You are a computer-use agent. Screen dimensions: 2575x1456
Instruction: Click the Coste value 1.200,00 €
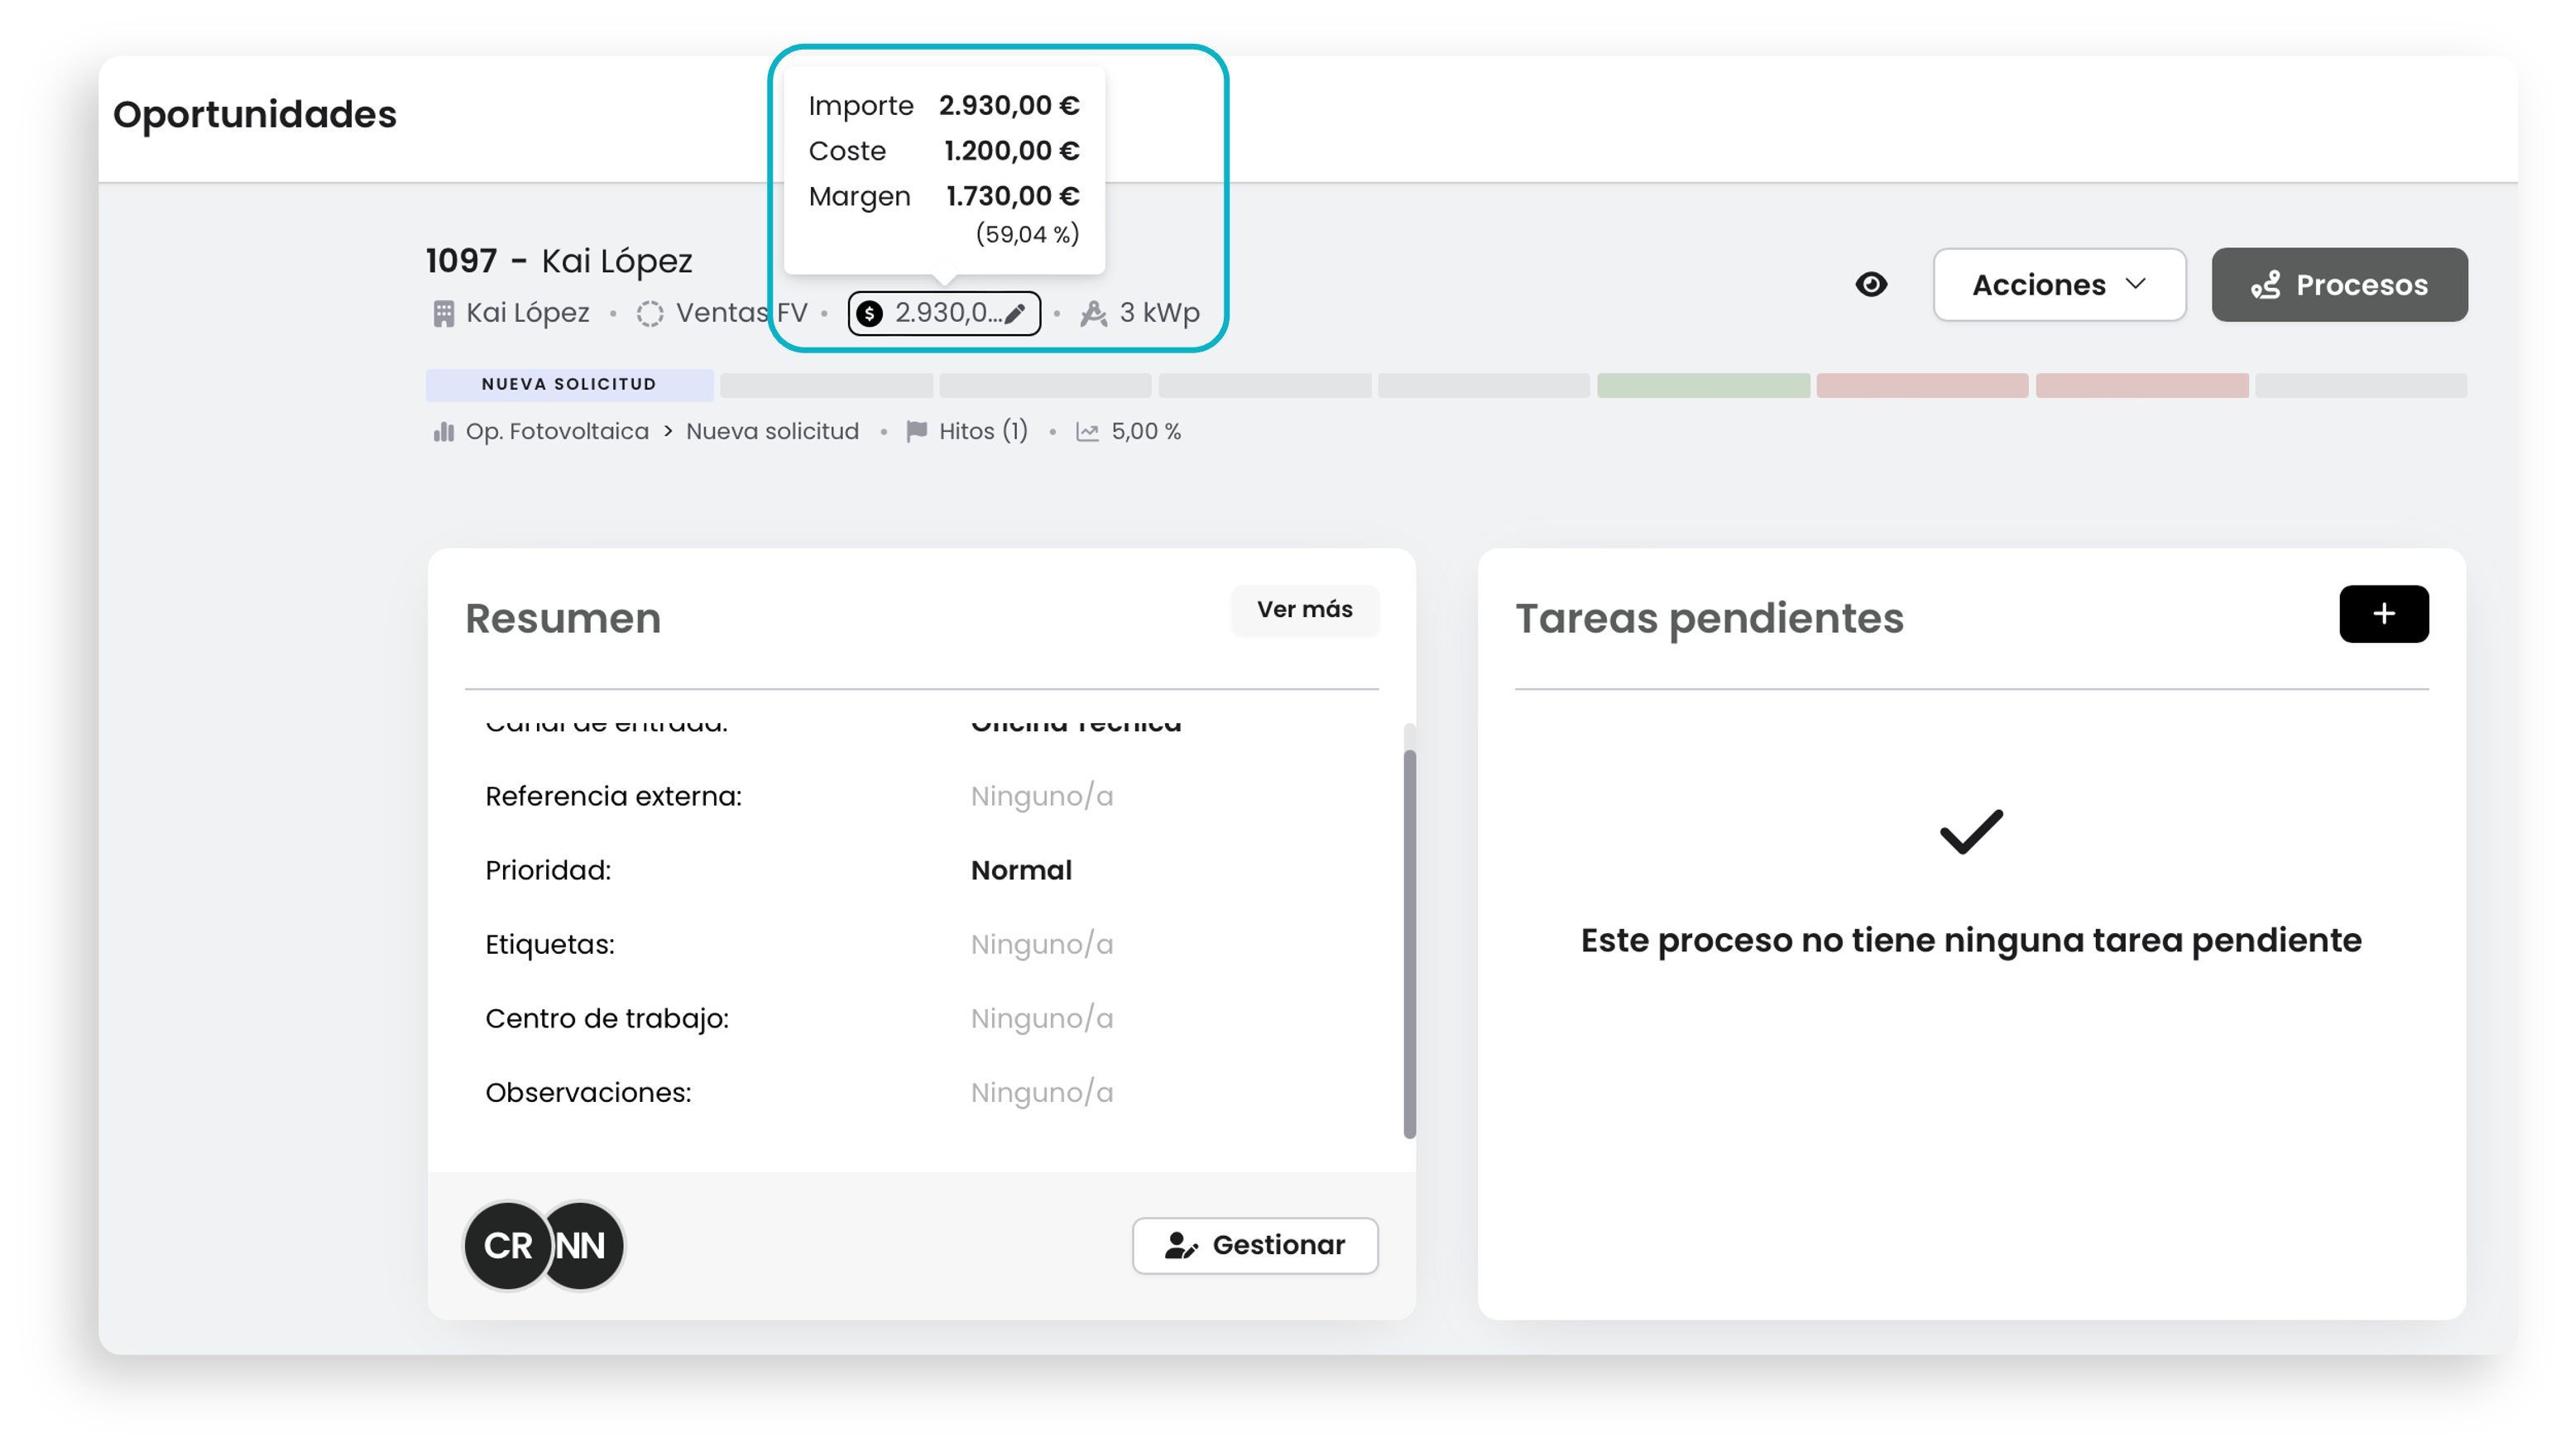(1011, 151)
